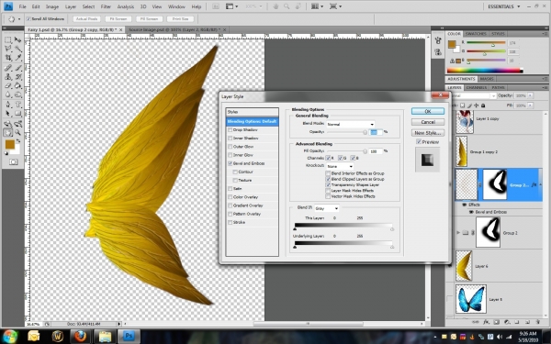Click Cancel in Layer Style dialog
This screenshot has height=344, width=551.
click(428, 122)
